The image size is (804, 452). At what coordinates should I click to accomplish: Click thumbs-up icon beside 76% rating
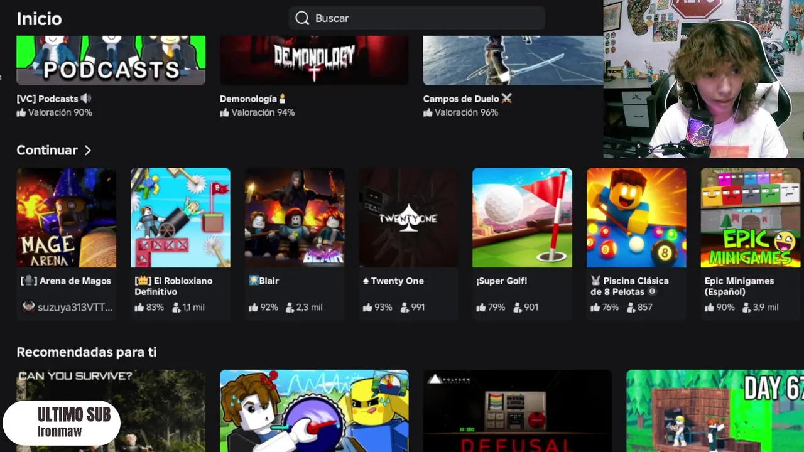click(595, 308)
